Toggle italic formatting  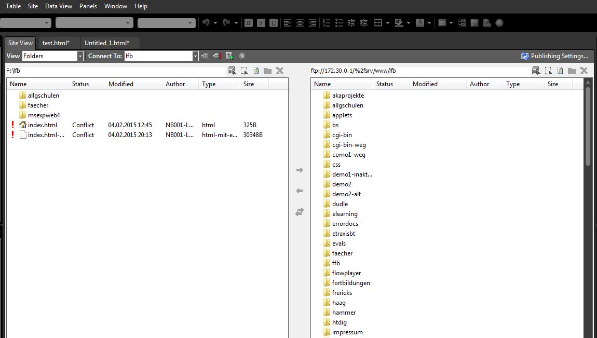[261, 23]
